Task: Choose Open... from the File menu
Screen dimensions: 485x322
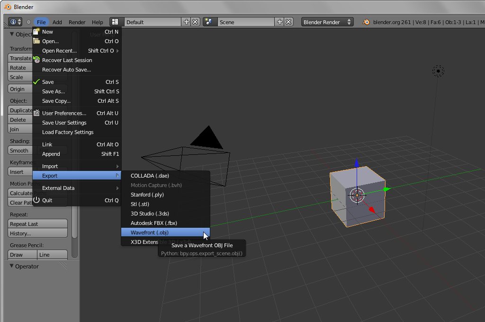Action: point(77,41)
